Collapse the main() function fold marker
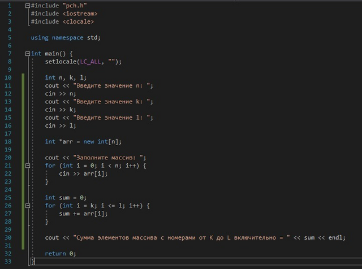 tap(28, 54)
